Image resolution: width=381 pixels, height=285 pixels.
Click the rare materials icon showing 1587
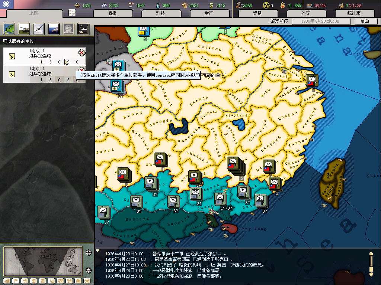pyautogui.click(x=131, y=5)
